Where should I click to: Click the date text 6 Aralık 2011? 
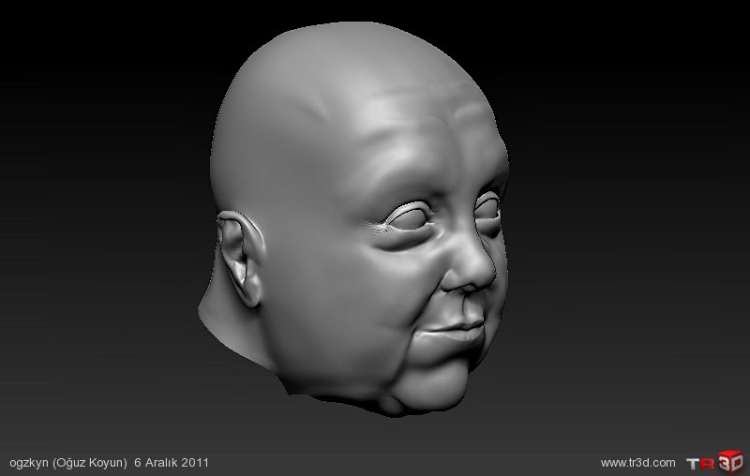172,463
